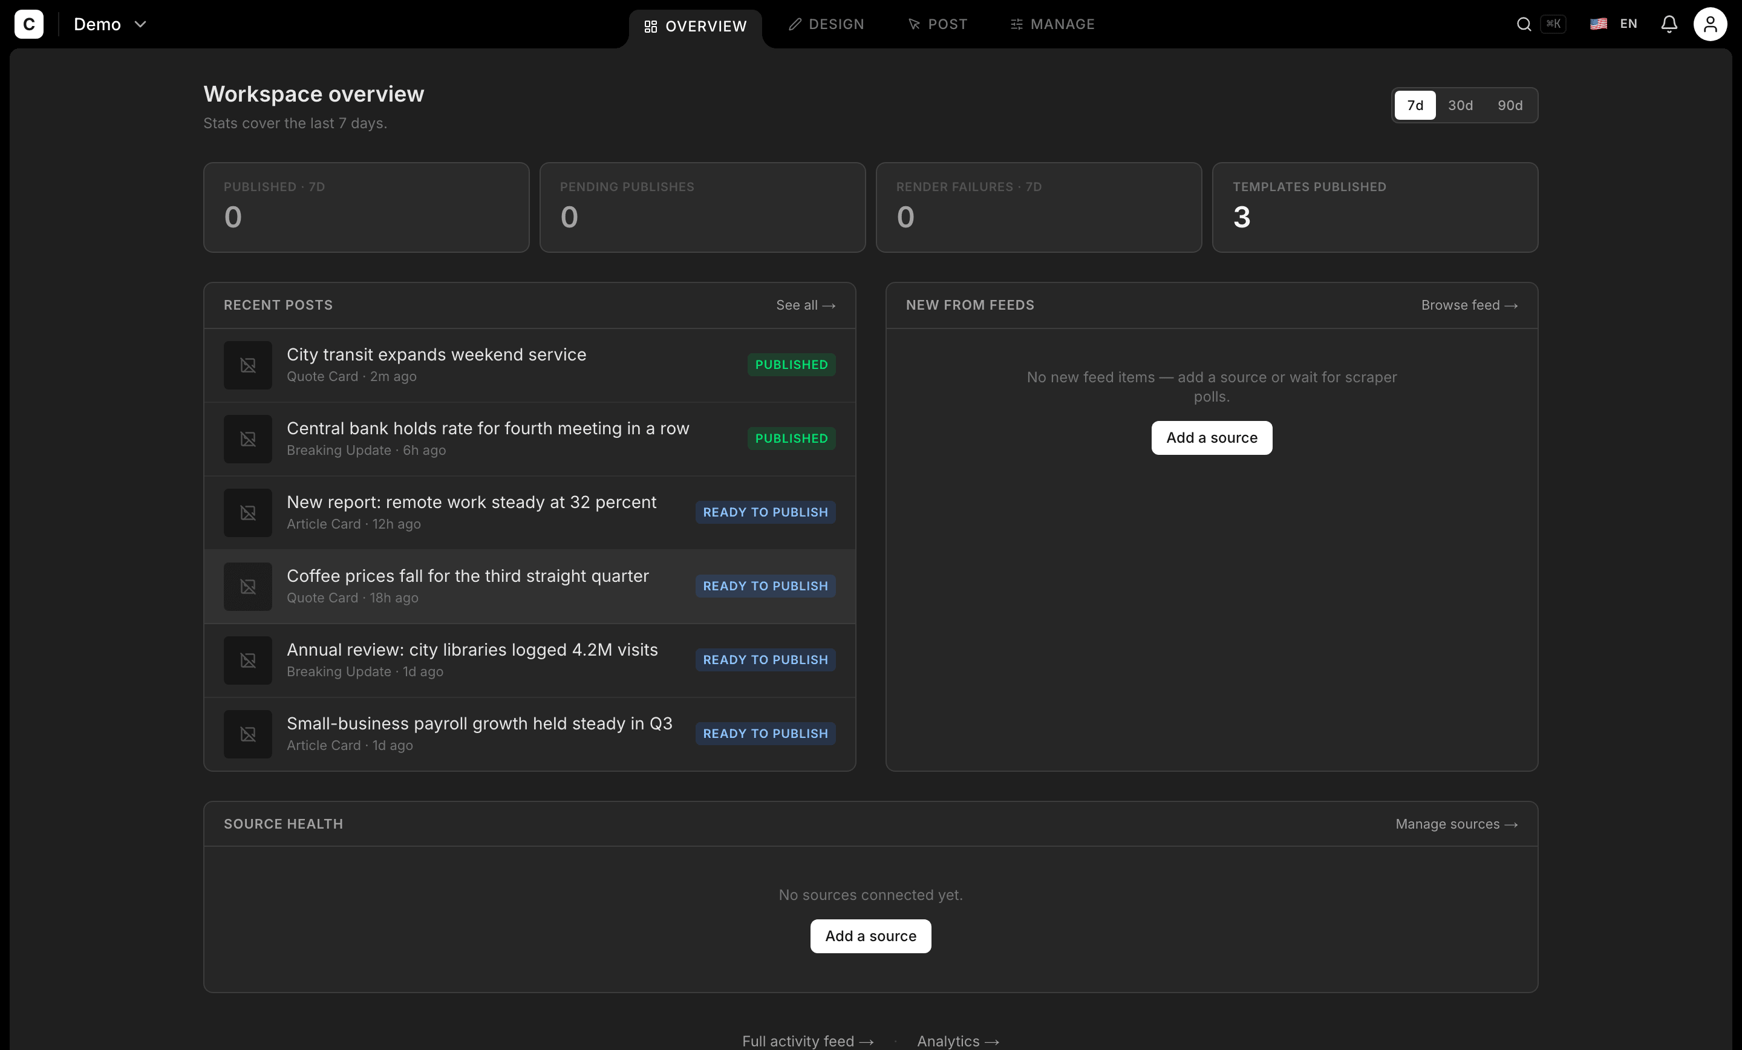Click See all recent posts link

coord(805,305)
